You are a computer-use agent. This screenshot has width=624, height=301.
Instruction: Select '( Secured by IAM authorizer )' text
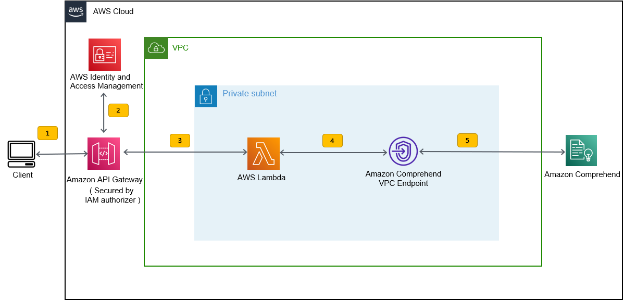pos(113,195)
